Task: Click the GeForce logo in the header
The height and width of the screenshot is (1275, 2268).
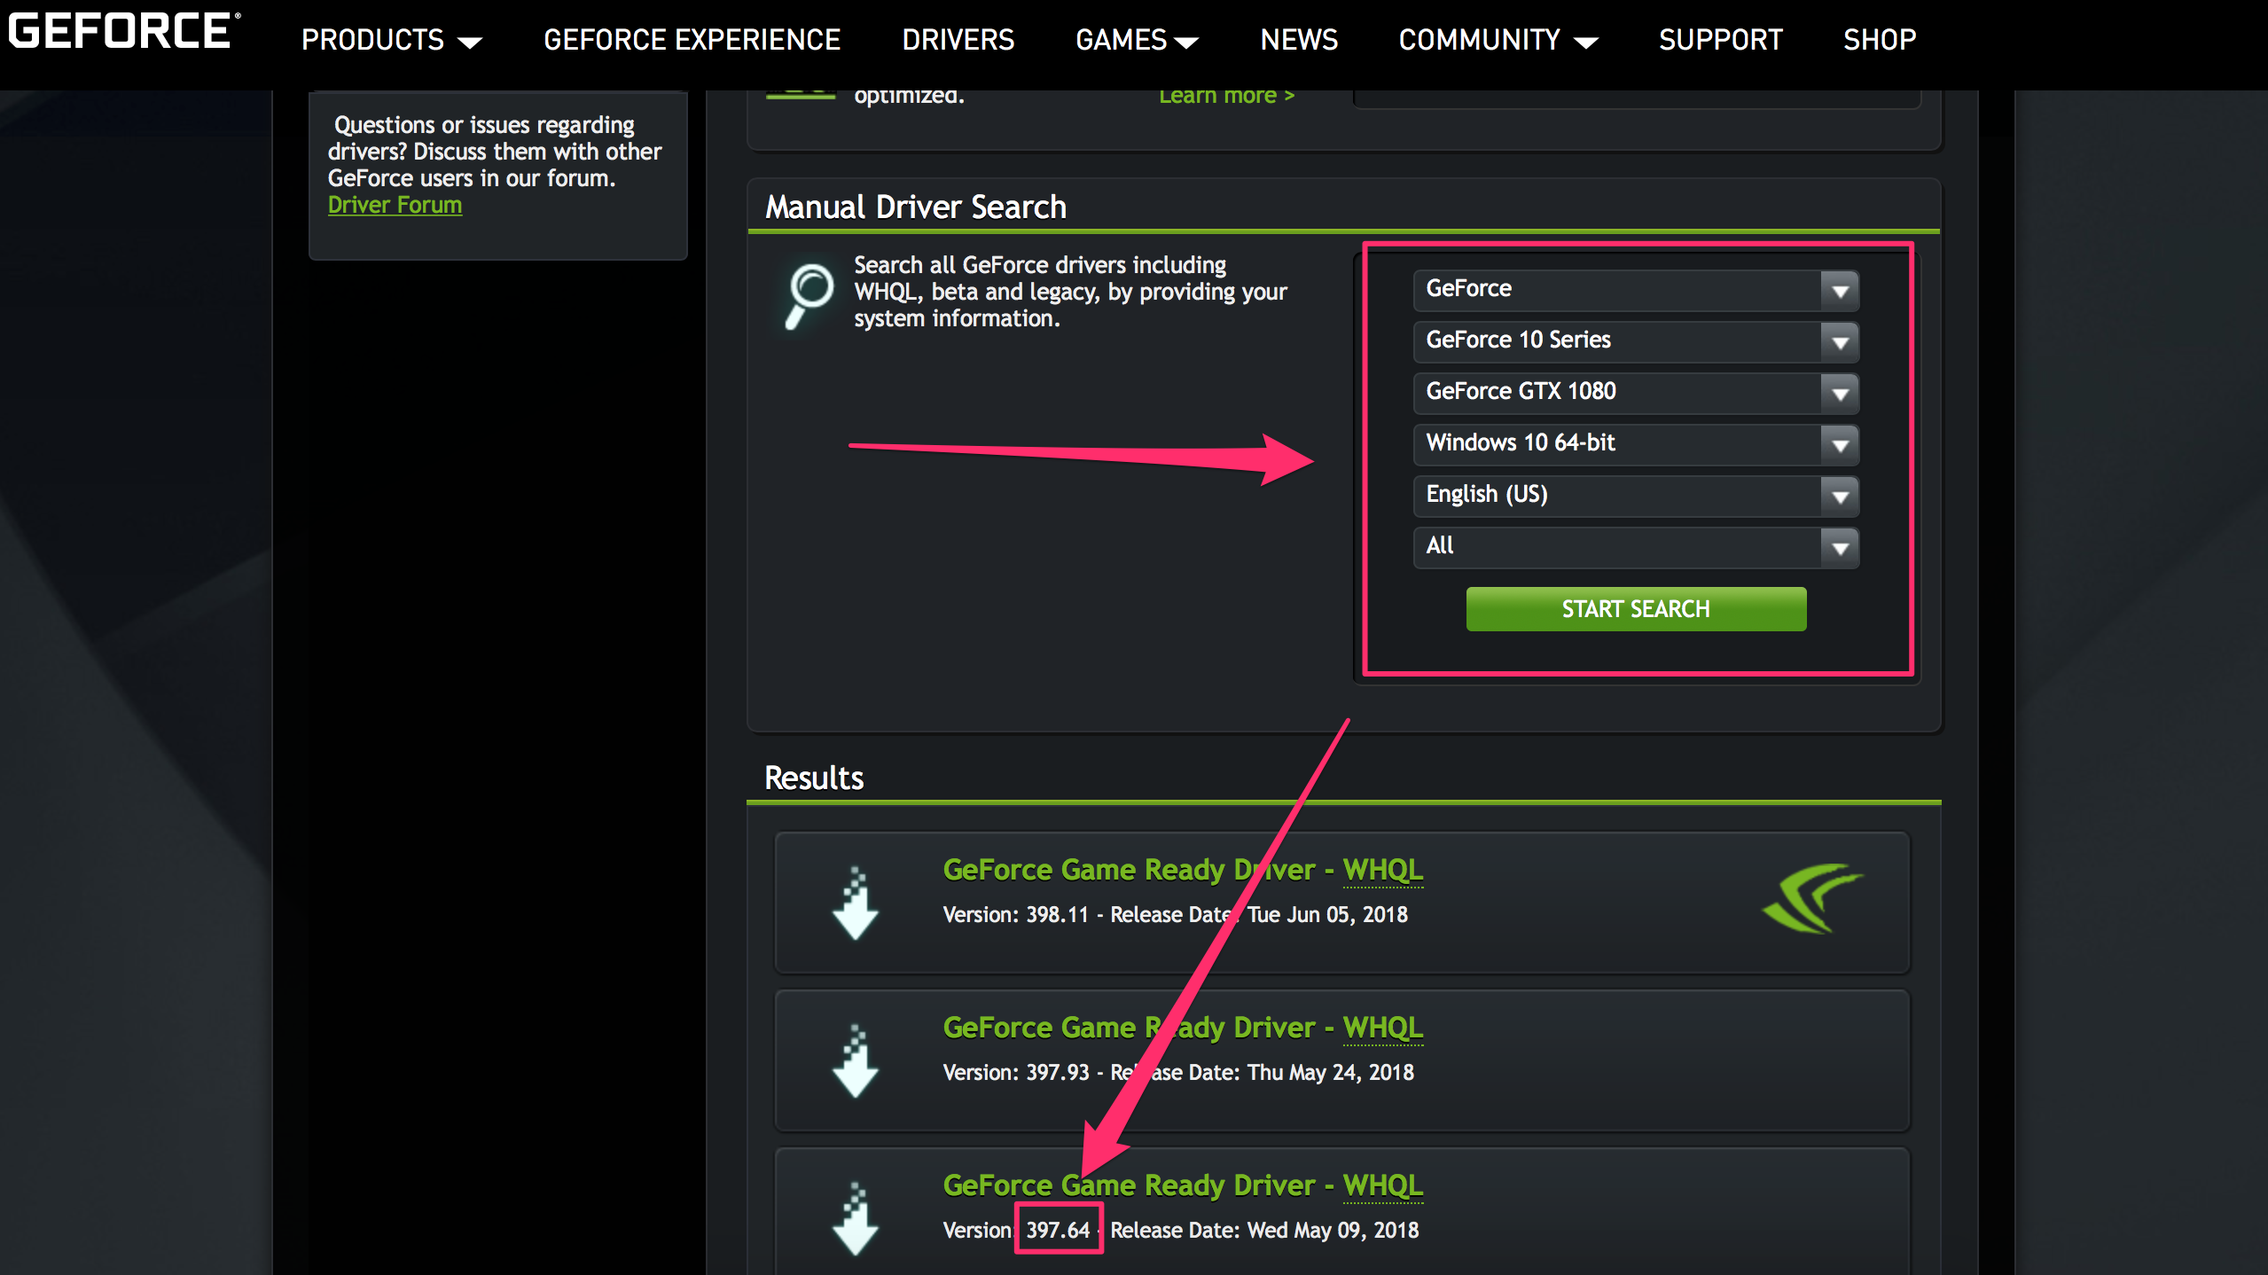Action: 124,31
